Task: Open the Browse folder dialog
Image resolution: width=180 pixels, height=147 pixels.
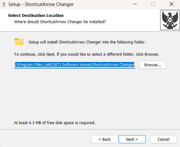Action: [x=153, y=65]
